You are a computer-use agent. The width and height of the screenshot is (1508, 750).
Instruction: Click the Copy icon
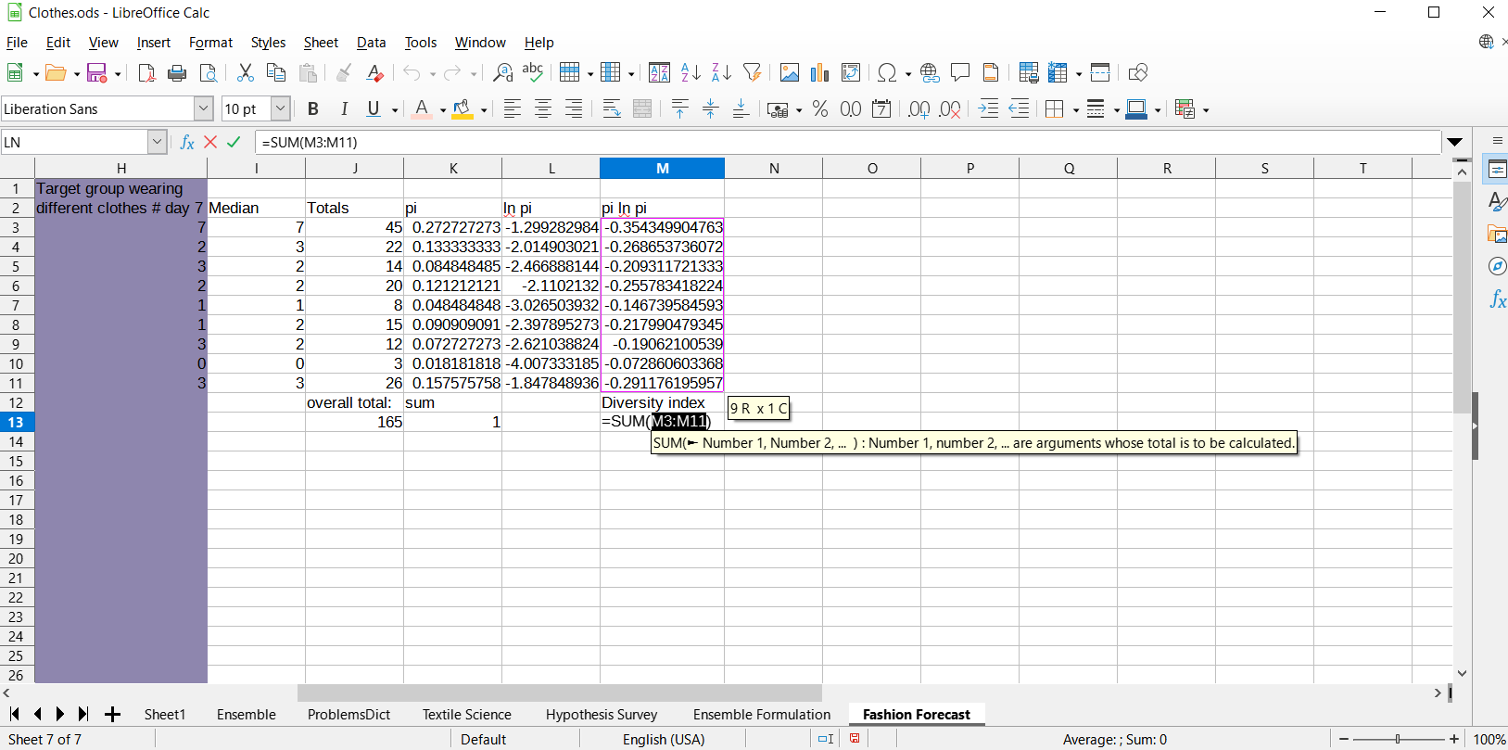[276, 72]
